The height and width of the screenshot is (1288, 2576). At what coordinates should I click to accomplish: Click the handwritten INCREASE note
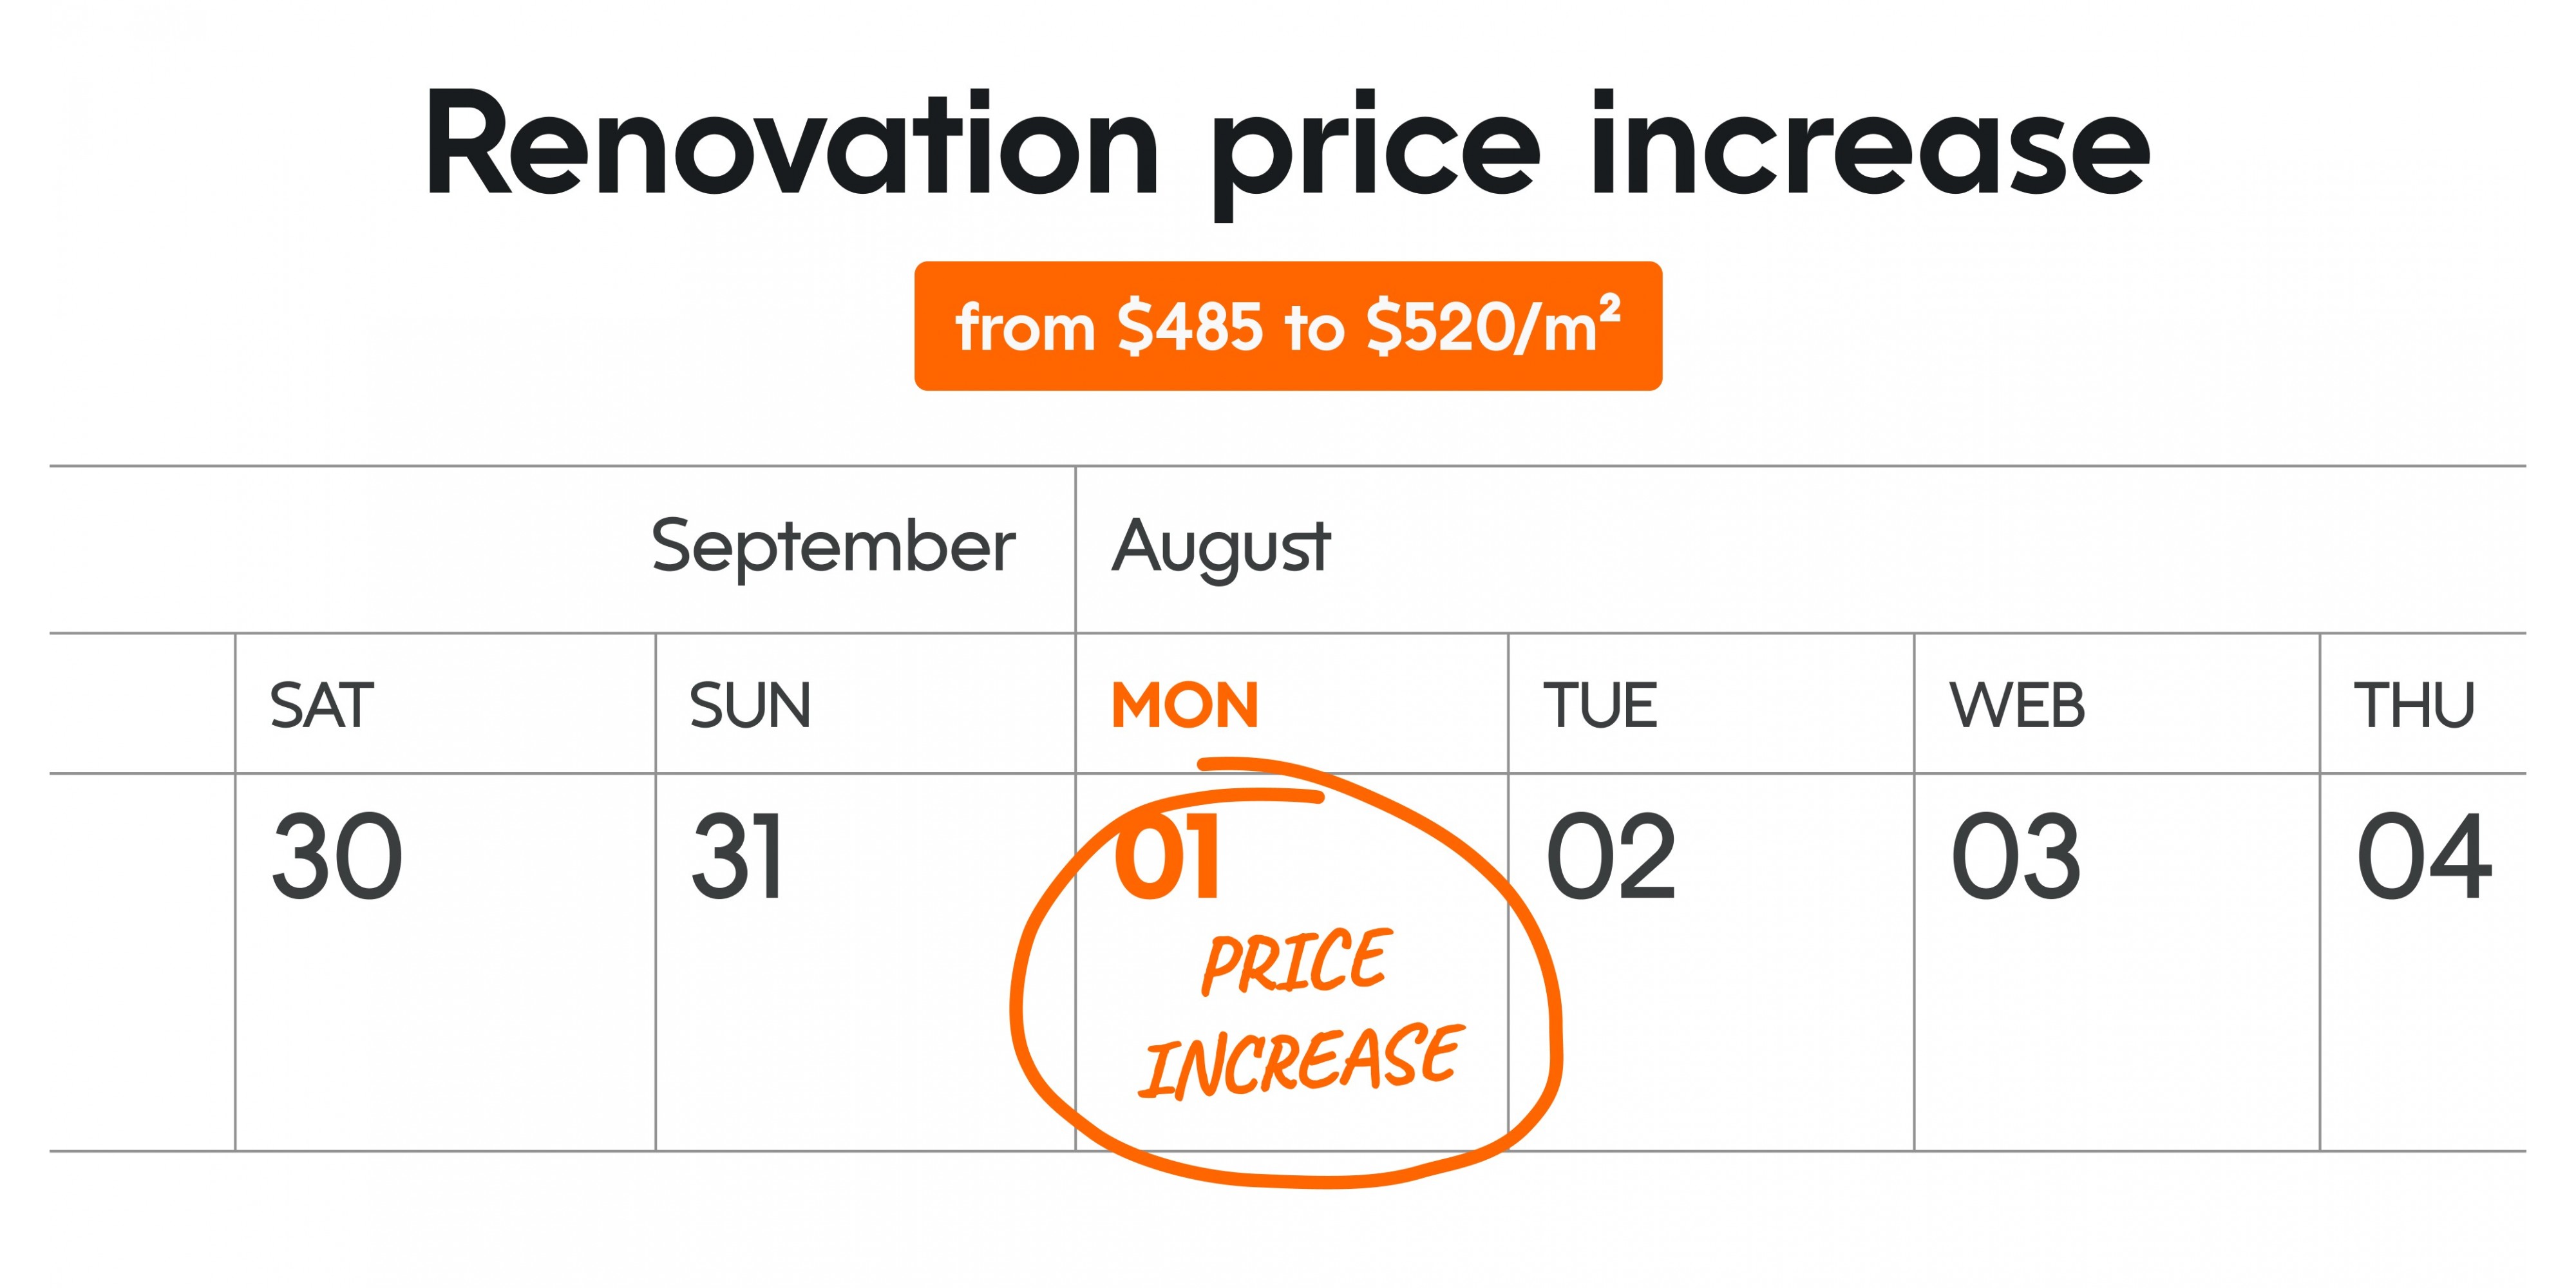click(1300, 1061)
